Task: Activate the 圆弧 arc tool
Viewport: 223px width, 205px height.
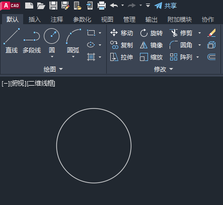Action: tap(73, 41)
